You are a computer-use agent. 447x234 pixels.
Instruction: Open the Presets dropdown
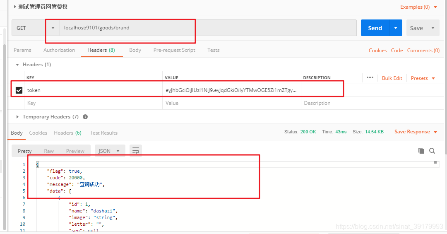coord(423,78)
